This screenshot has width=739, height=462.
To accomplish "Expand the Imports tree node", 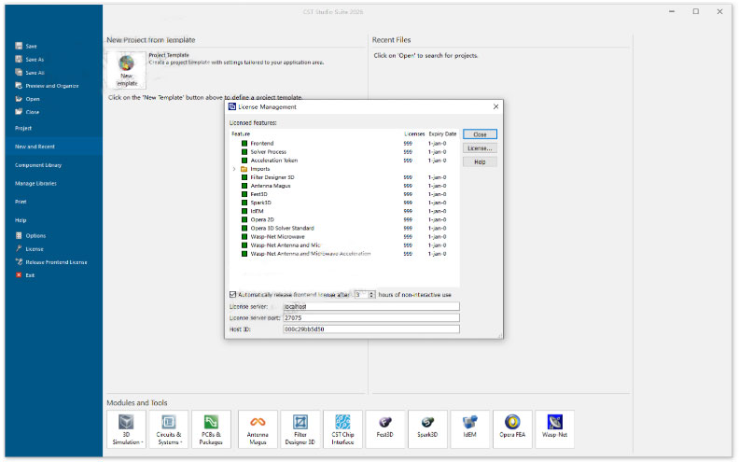I will pyautogui.click(x=234, y=169).
